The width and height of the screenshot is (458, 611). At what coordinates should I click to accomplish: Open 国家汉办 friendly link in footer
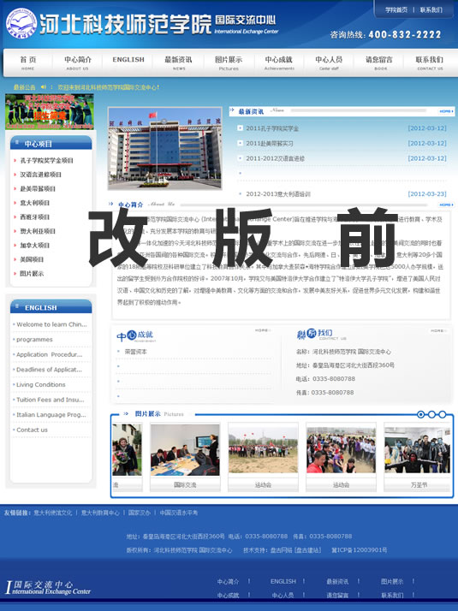click(x=140, y=513)
